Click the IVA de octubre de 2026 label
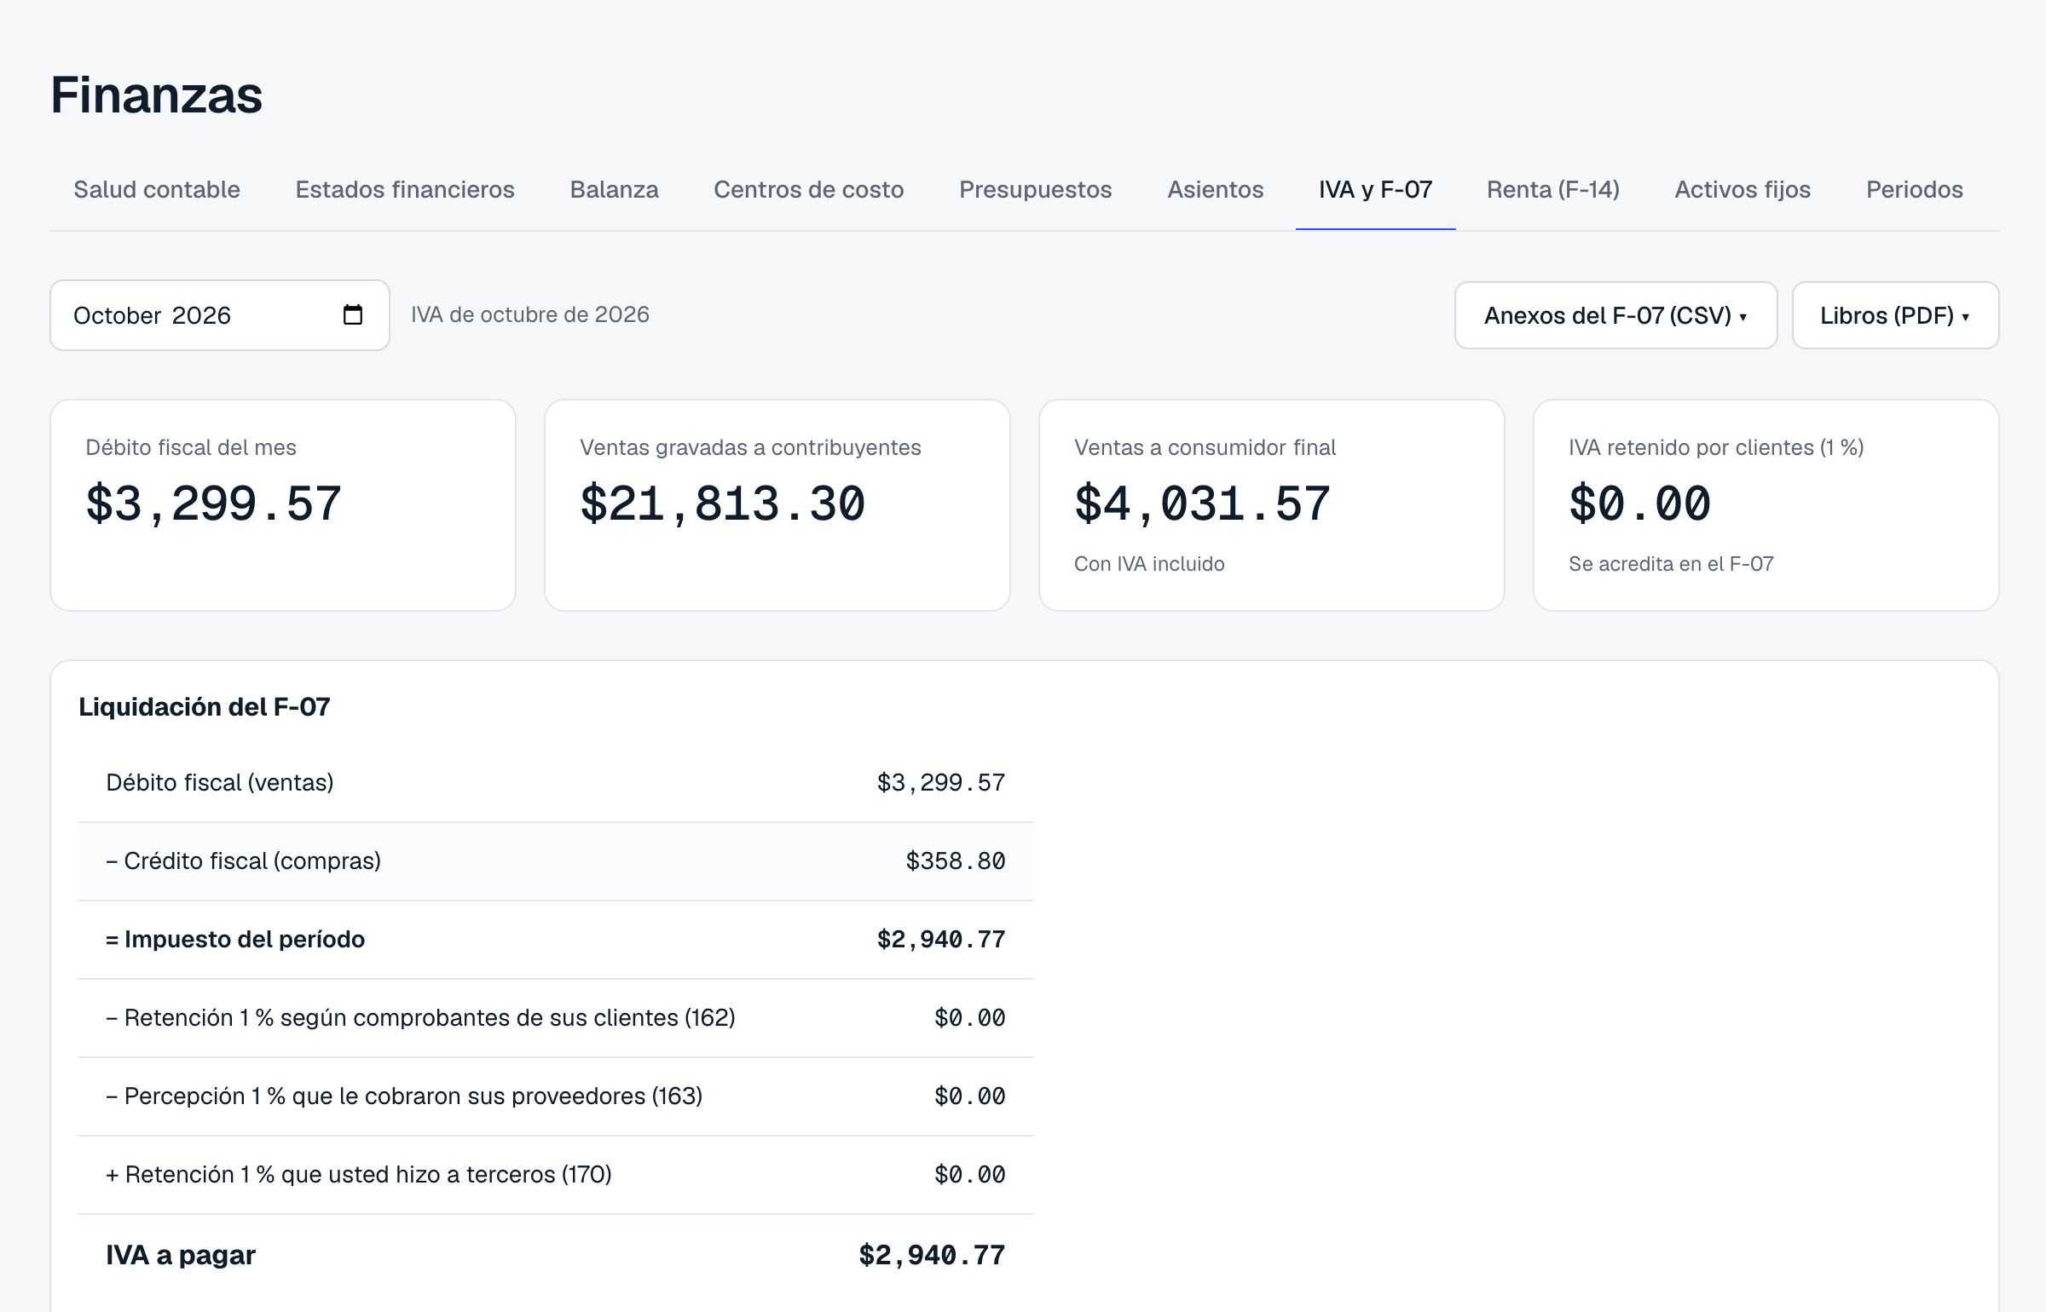Viewport: 2046px width, 1312px height. pyautogui.click(x=530, y=314)
